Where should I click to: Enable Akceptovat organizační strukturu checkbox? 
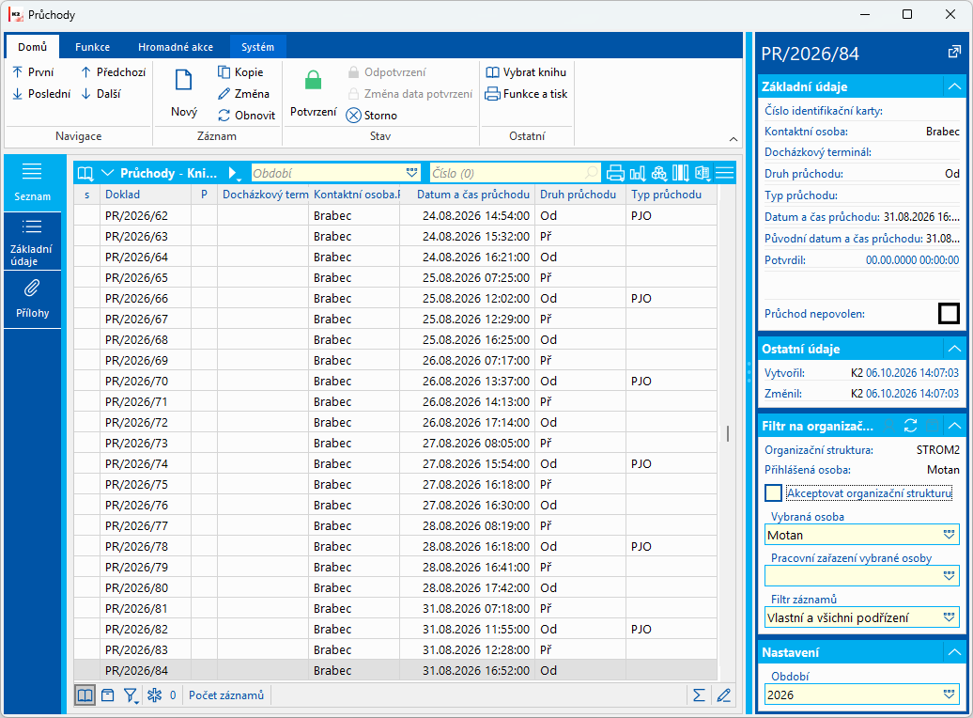(x=773, y=493)
